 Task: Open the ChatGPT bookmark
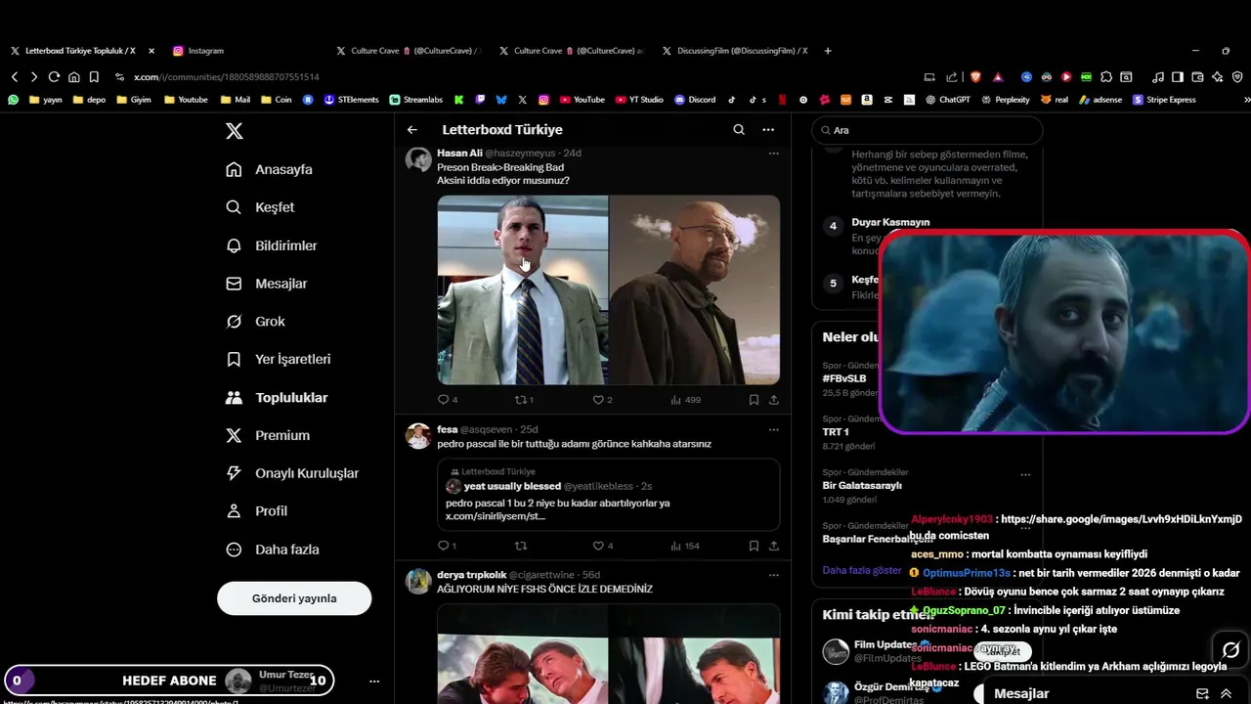pyautogui.click(x=947, y=100)
